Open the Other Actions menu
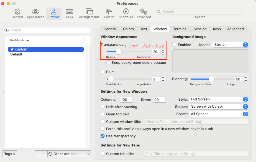Image resolution: width=256 pixels, height=162 pixels. [69, 154]
